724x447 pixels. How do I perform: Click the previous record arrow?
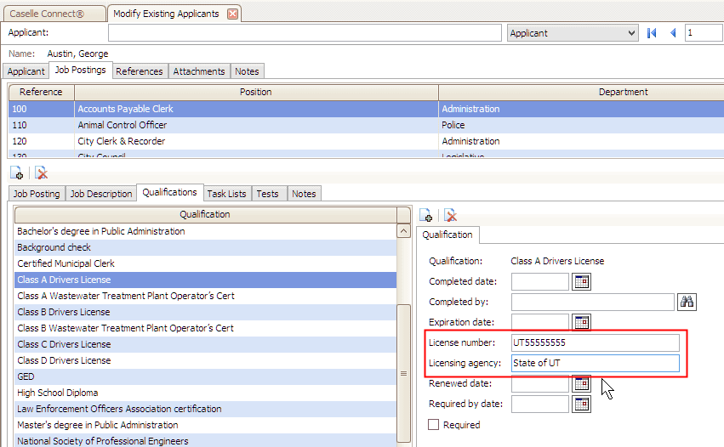[673, 33]
